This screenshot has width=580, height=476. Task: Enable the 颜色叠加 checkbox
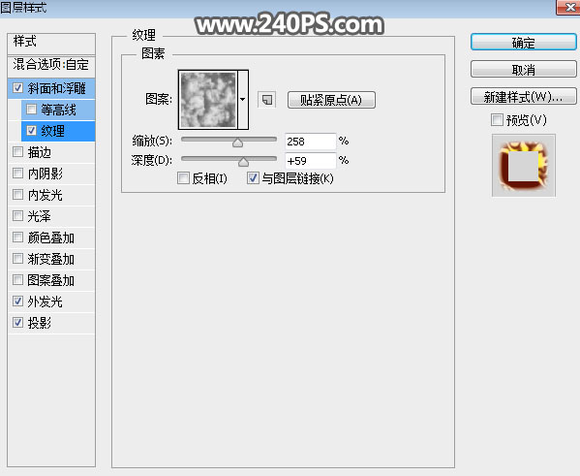click(x=17, y=238)
